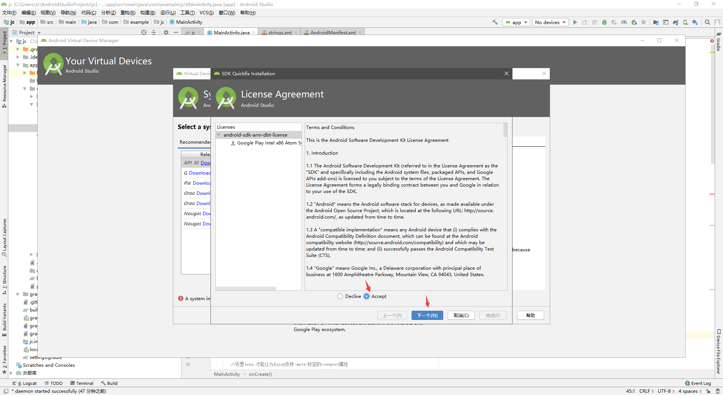Viewport: 723px width, 395px height.
Task: Click the Q Download link
Action: 200,173
